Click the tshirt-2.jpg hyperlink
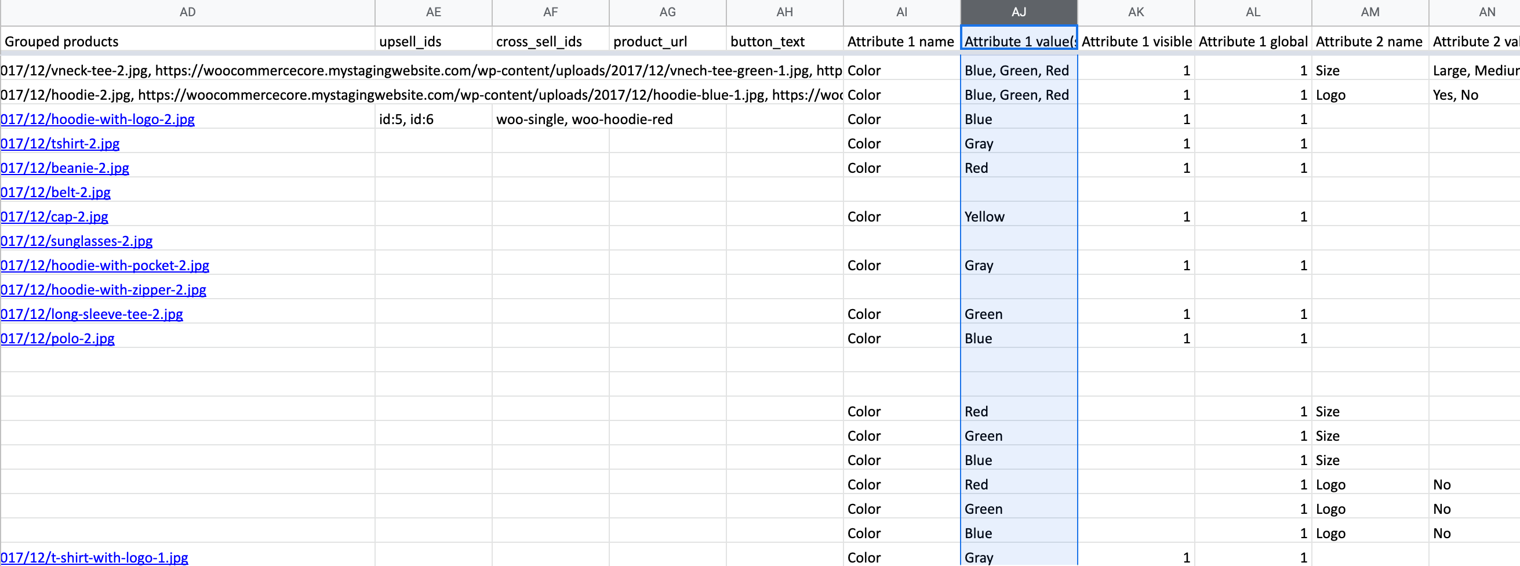 coord(60,143)
